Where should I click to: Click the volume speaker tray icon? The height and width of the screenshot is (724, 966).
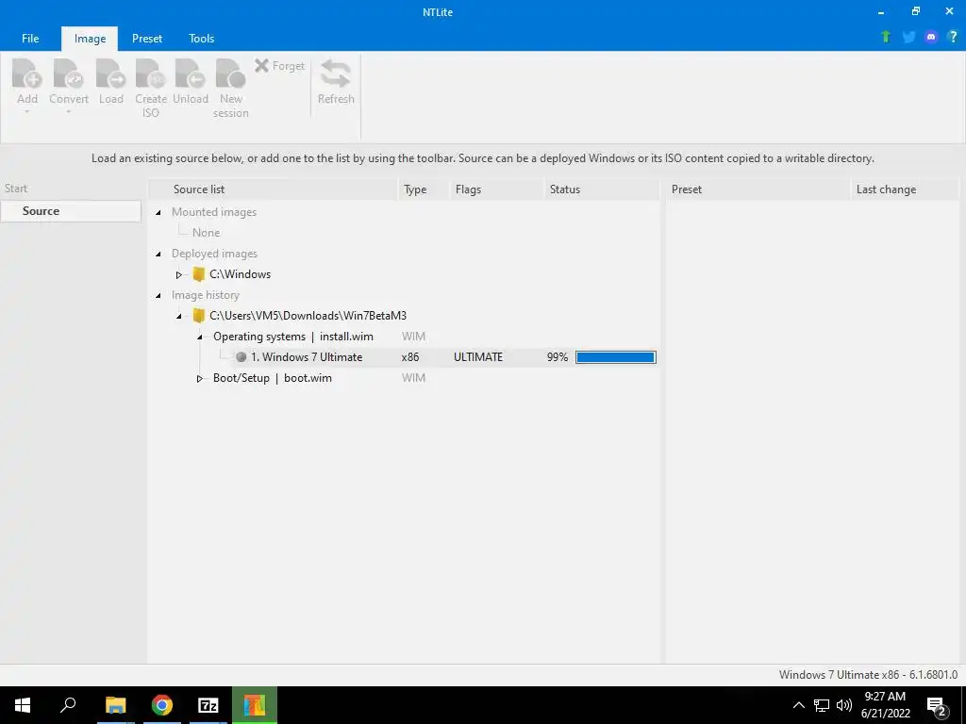[844, 705]
